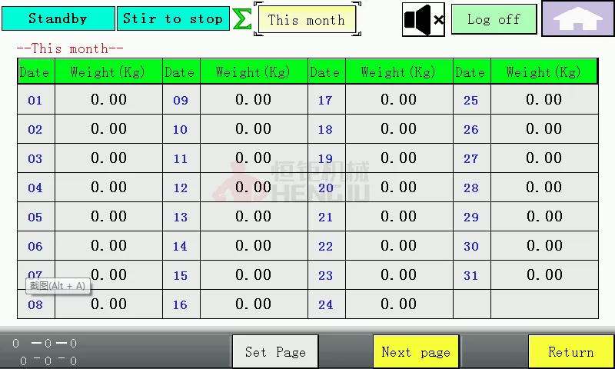The width and height of the screenshot is (615, 369).
Task: Click the Home house icon
Action: [x=577, y=19]
